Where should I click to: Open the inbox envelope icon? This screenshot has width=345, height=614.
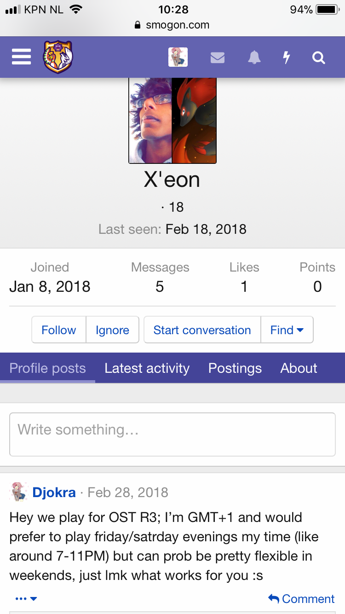[x=217, y=58]
